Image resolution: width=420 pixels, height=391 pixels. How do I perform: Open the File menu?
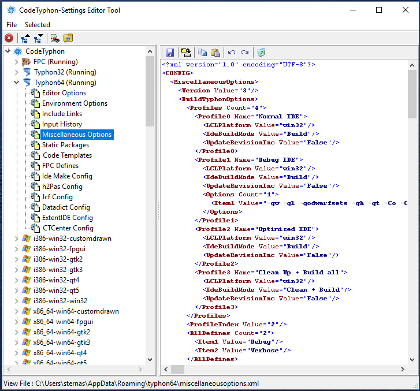[12, 25]
